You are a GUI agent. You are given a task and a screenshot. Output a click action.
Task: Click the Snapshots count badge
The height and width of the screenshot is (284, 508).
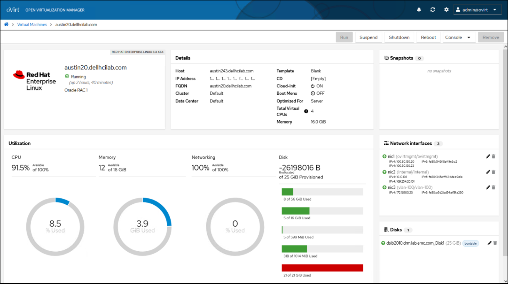419,58
